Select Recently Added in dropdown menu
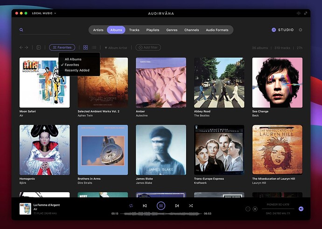322x229 pixels. pyautogui.click(x=77, y=70)
